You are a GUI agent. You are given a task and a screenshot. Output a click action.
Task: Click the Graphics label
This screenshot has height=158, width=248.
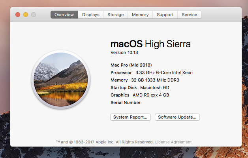click(x=120, y=95)
